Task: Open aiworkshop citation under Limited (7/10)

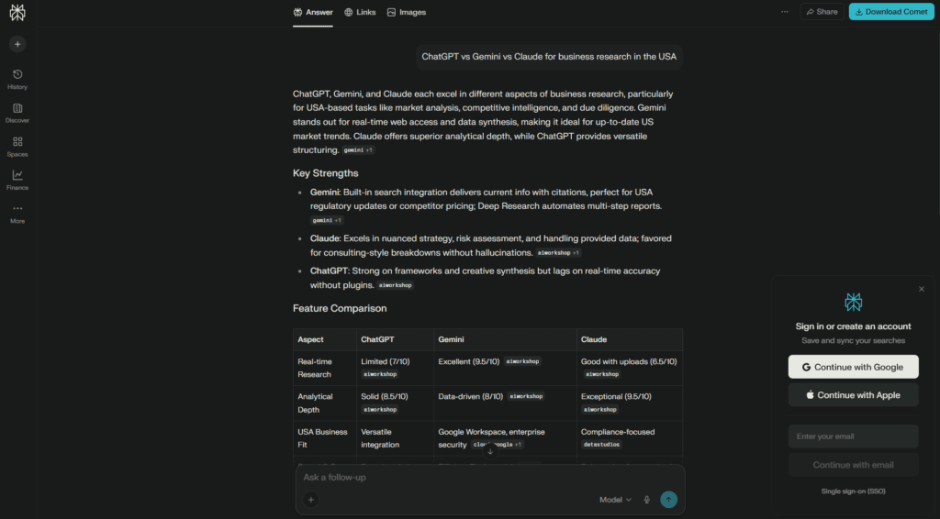Action: pos(379,375)
